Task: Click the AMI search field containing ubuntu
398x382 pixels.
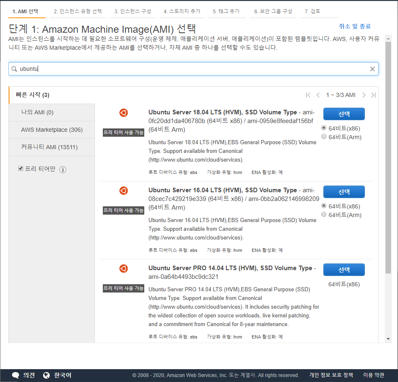Action: [x=194, y=69]
